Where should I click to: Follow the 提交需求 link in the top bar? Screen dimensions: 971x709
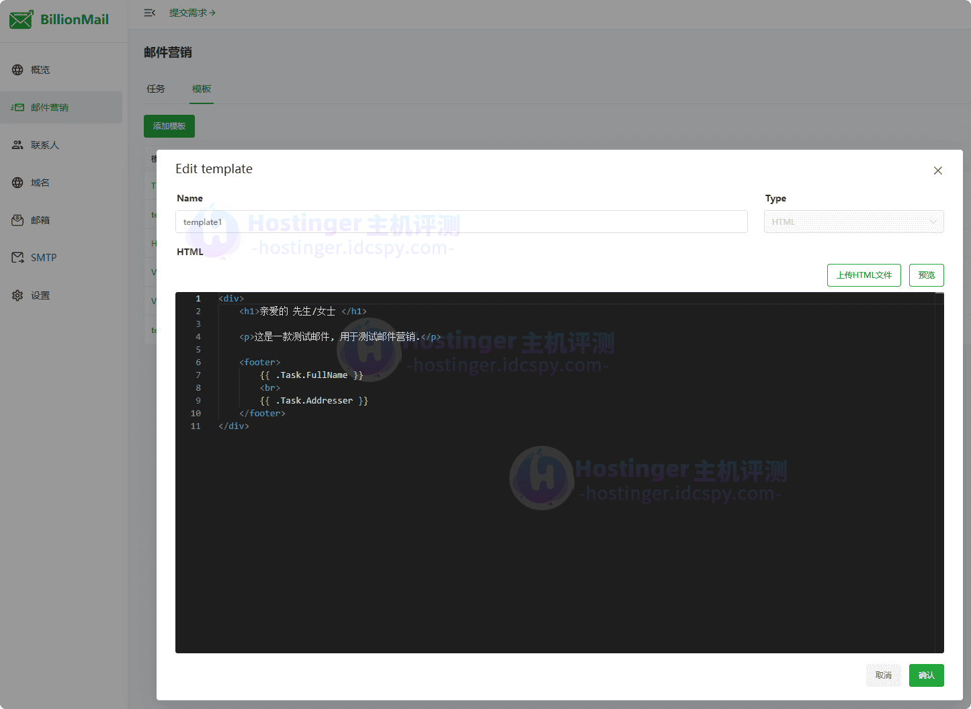pos(193,12)
